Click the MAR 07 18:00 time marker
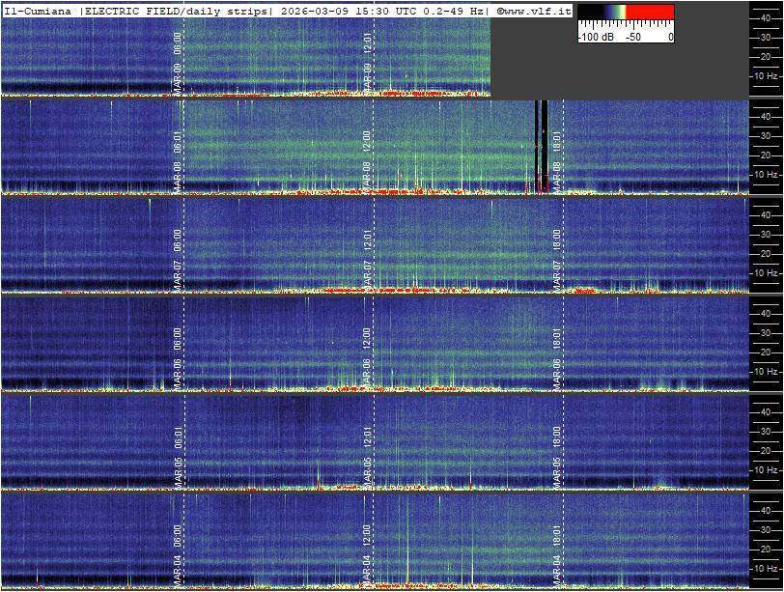 click(x=557, y=258)
